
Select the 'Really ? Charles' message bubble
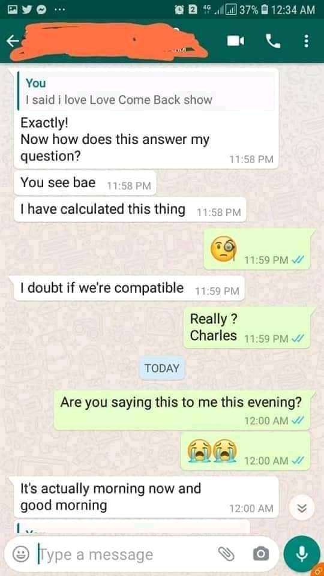[x=247, y=328]
